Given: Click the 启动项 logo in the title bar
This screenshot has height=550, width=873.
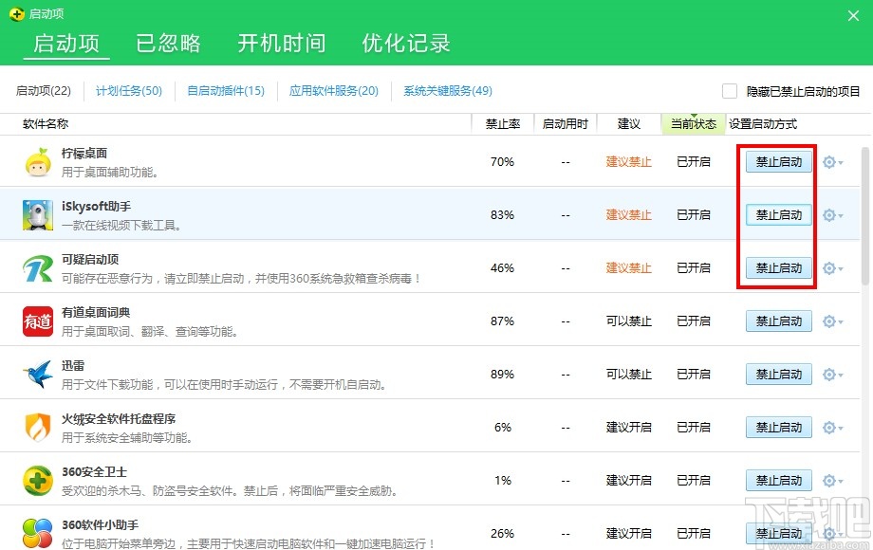Looking at the screenshot, I should click(x=16, y=13).
